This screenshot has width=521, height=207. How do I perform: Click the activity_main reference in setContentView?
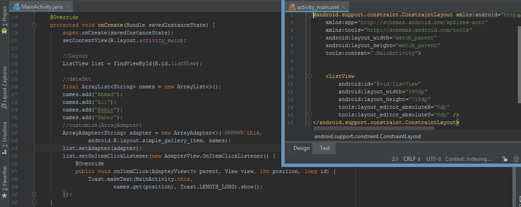point(159,41)
